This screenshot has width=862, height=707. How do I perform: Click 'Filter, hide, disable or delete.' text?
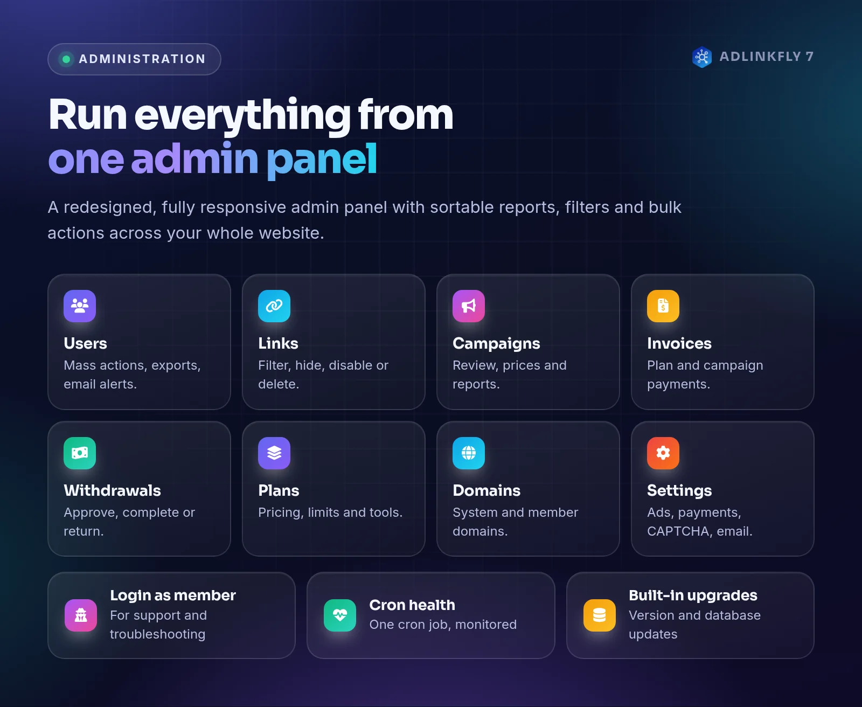tap(323, 375)
